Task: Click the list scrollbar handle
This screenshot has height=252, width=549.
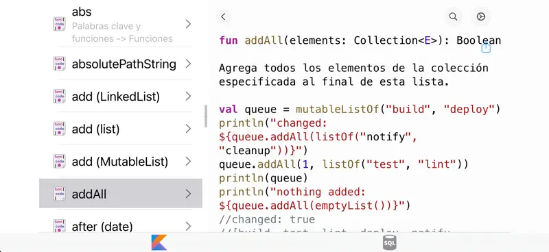Action: click(206, 116)
